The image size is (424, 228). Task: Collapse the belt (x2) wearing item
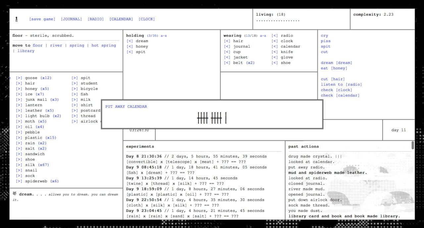coord(227,63)
